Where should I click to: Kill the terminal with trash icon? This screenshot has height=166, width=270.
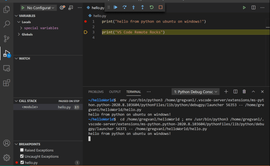tap(244, 92)
